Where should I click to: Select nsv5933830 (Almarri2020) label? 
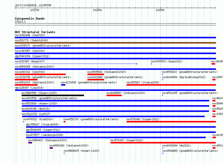(40, 103)
